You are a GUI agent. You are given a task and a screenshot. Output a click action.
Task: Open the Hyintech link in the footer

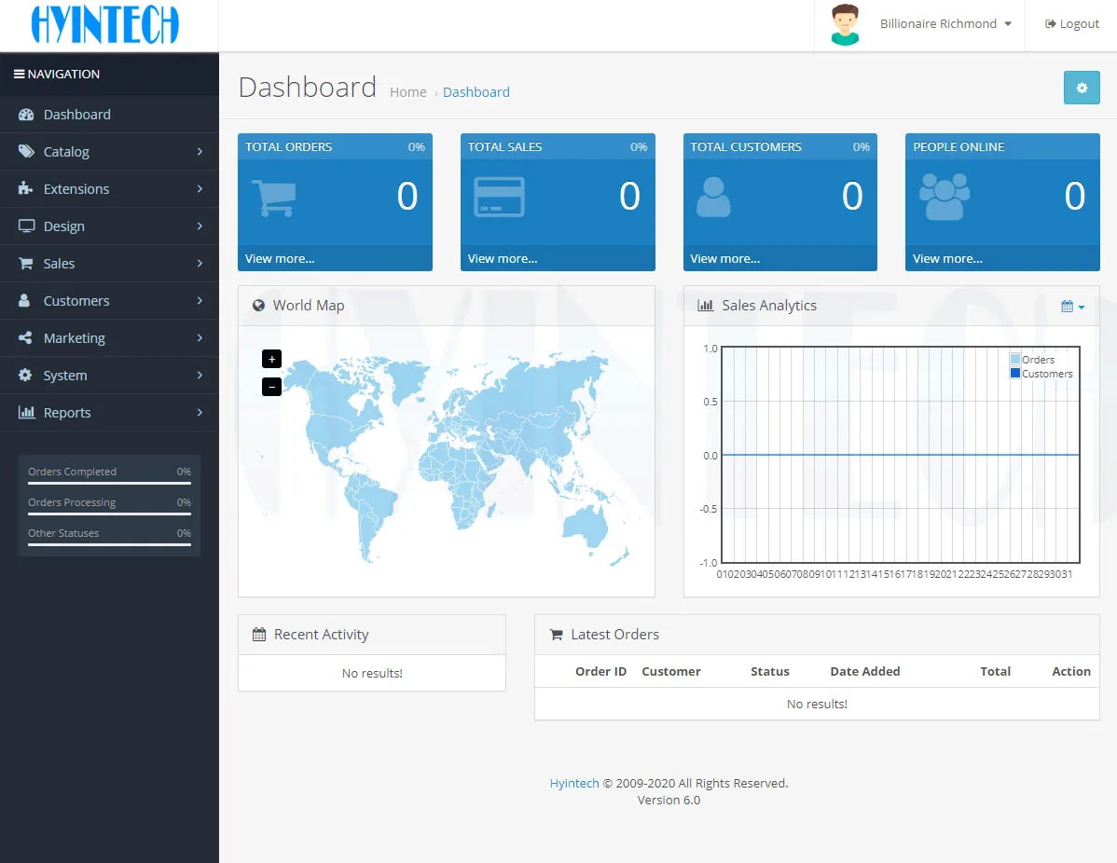point(573,783)
